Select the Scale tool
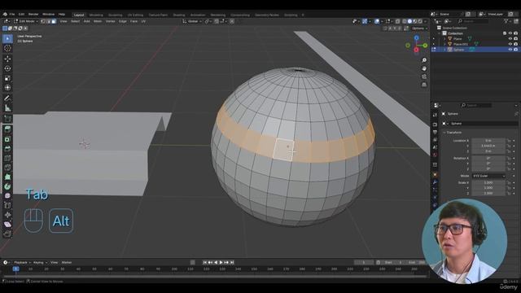The image size is (521, 293). 7,78
